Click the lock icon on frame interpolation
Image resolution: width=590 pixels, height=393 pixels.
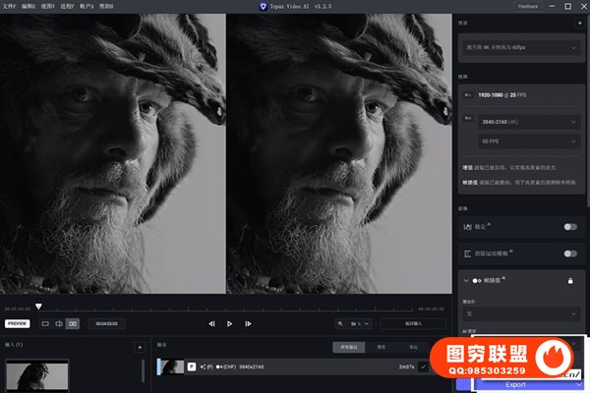(x=569, y=281)
